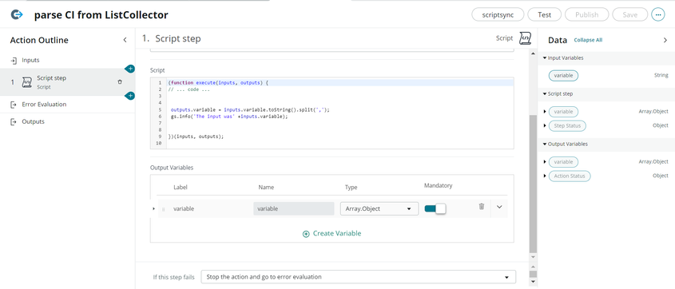675x289 pixels.
Task: Add a step below Script step
Action: [130, 96]
